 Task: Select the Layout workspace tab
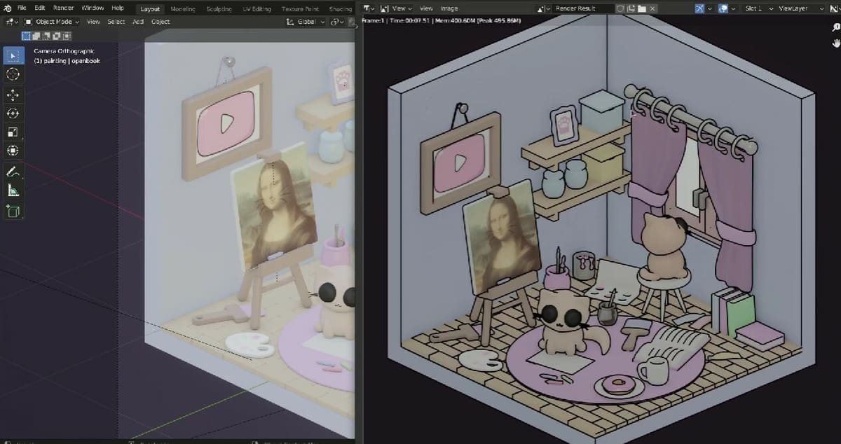click(150, 9)
